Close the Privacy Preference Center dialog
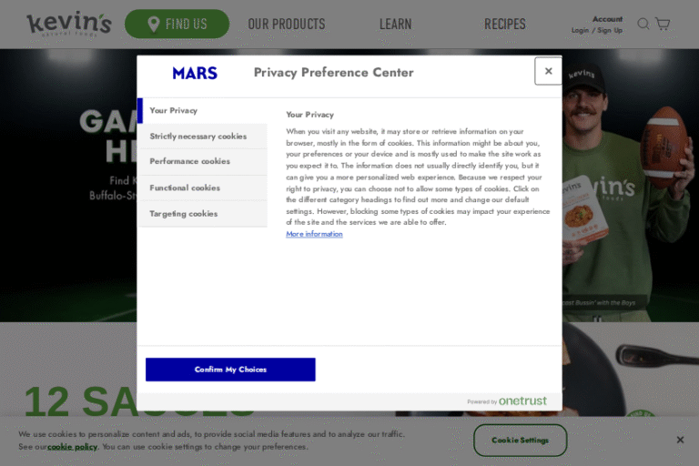The image size is (699, 466). 548,71
